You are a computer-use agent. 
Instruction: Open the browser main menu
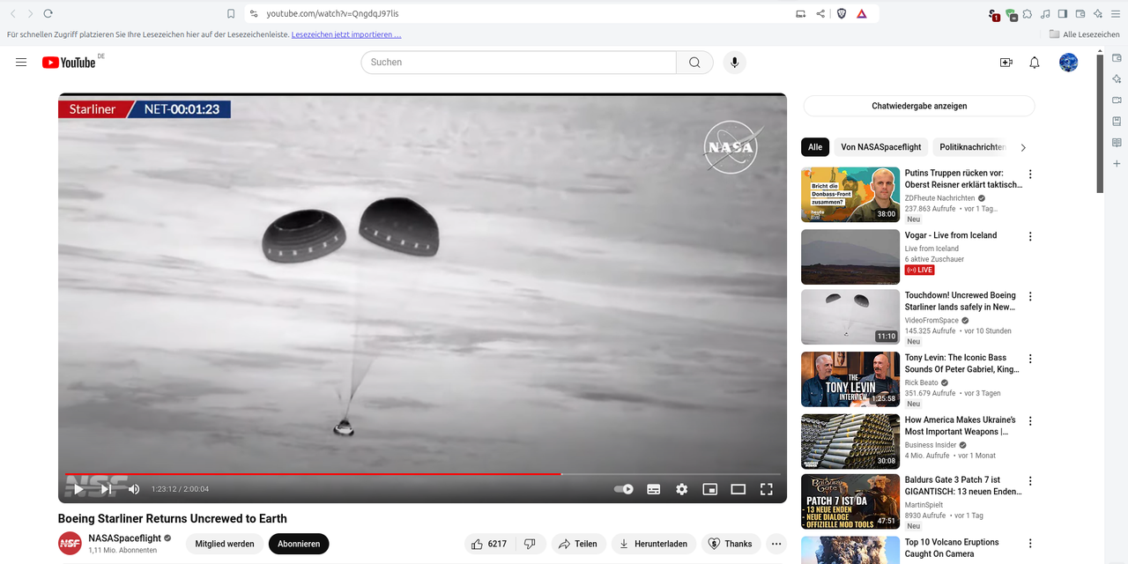1116,13
